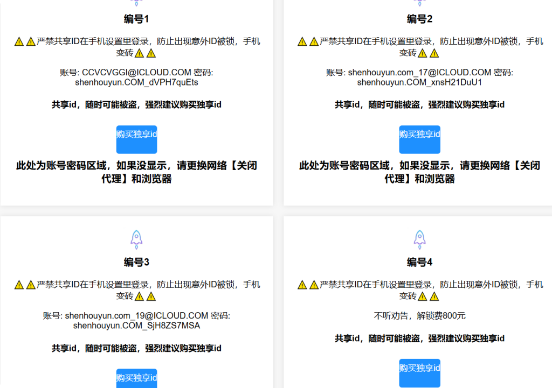The width and height of the screenshot is (552, 388).
Task: Click 购买独享id button in 编号1 card
Action: 136,139
